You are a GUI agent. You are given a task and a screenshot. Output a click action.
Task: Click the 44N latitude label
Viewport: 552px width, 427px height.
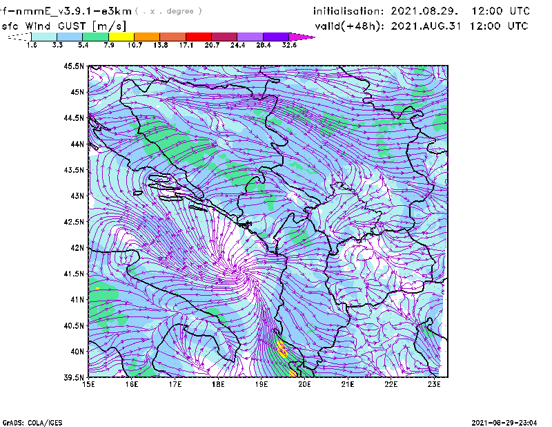tap(77, 144)
